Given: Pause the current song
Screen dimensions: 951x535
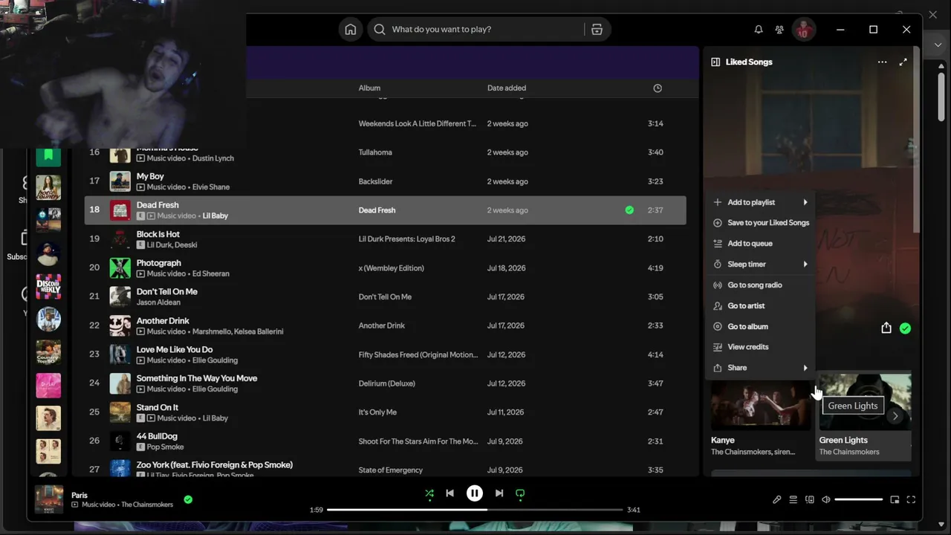Looking at the screenshot, I should tap(475, 493).
